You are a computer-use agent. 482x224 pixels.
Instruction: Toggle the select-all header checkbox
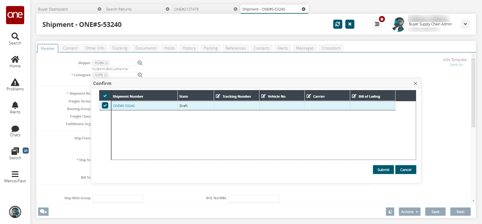[105, 96]
